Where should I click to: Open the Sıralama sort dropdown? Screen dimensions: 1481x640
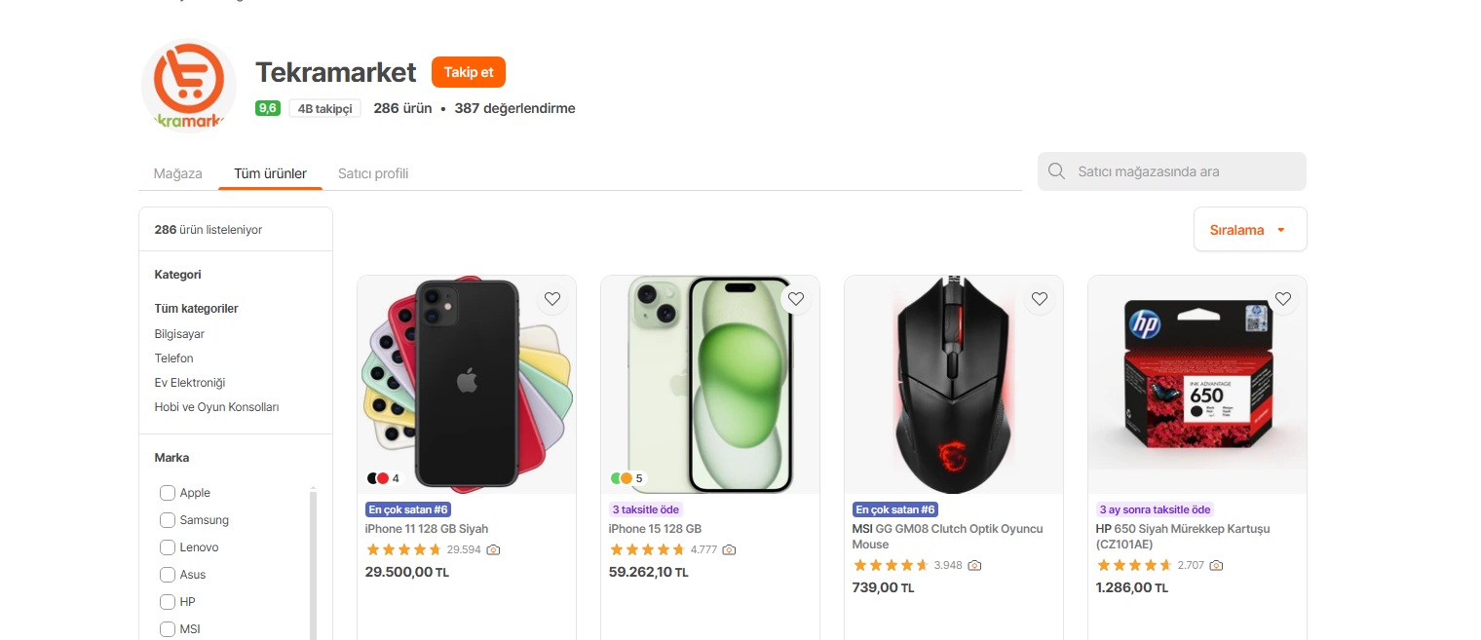[x=1249, y=230]
